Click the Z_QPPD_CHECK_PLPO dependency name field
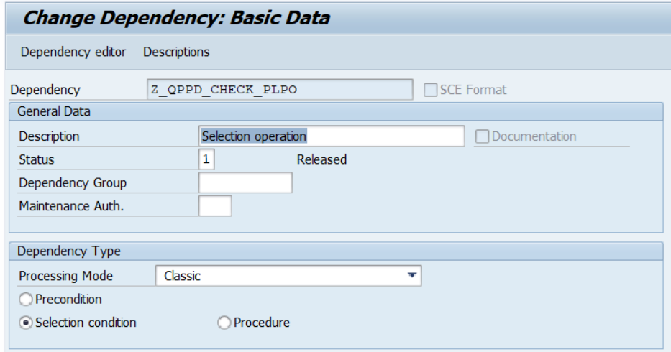The width and height of the screenshot is (671, 352). pyautogui.click(x=279, y=90)
